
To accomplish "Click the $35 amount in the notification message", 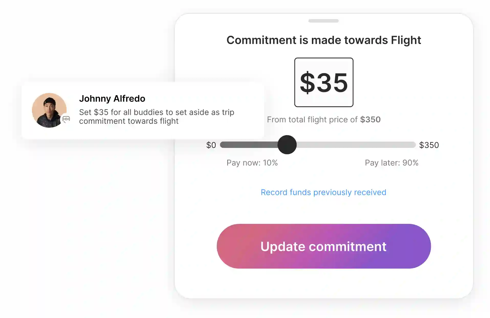I will click(x=101, y=112).
